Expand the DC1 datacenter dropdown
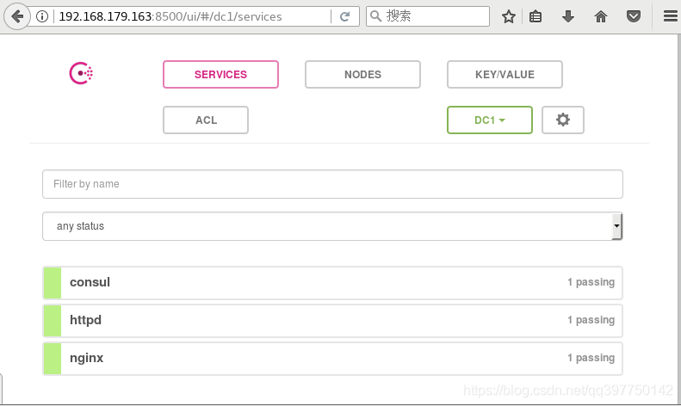The height and width of the screenshot is (406, 681). [x=490, y=120]
